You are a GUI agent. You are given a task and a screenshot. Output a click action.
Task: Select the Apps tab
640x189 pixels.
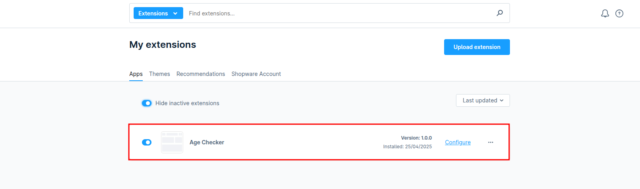pyautogui.click(x=136, y=74)
